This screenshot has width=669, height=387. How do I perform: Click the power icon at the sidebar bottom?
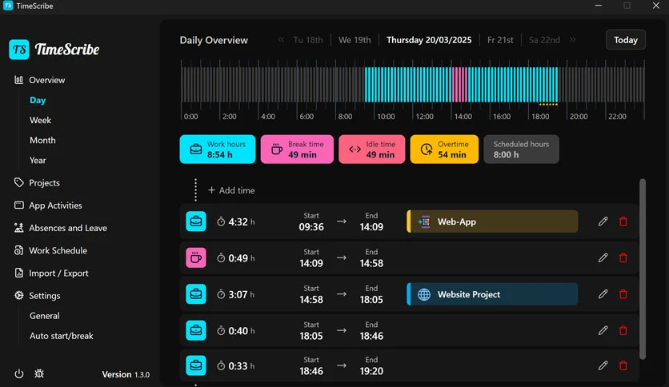(18, 373)
